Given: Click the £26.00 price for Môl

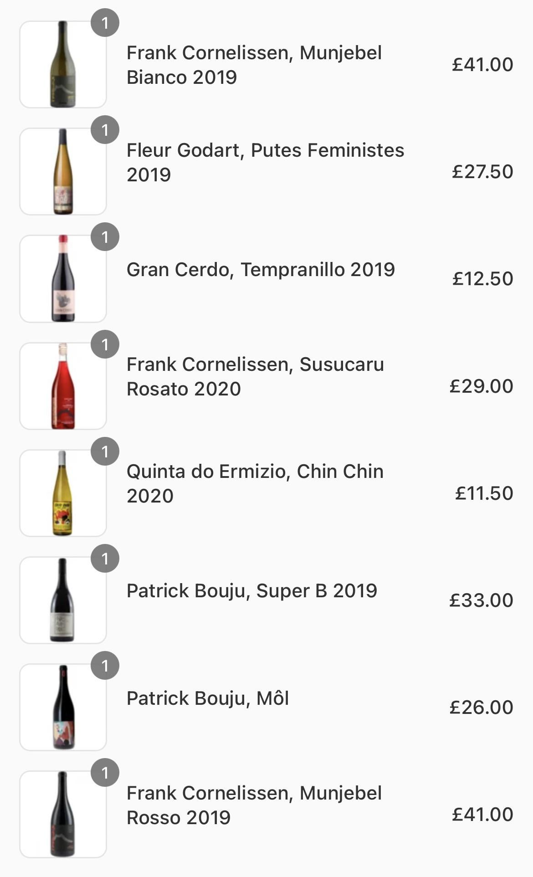Looking at the screenshot, I should point(481,707).
